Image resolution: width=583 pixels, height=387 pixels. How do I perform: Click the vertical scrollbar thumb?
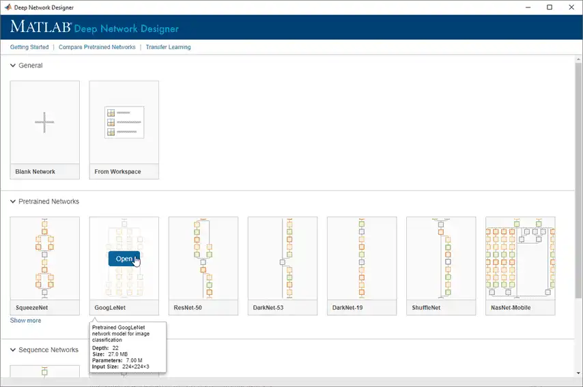[x=578, y=180]
